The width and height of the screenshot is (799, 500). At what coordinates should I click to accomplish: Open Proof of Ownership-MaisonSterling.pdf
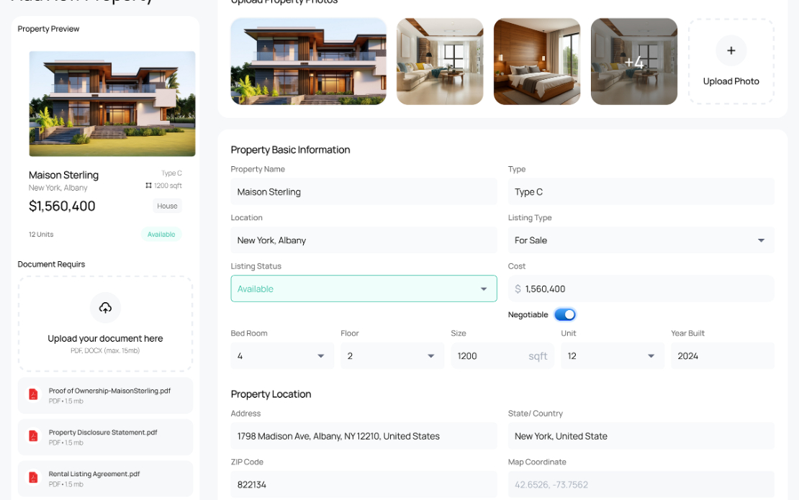[105, 396]
